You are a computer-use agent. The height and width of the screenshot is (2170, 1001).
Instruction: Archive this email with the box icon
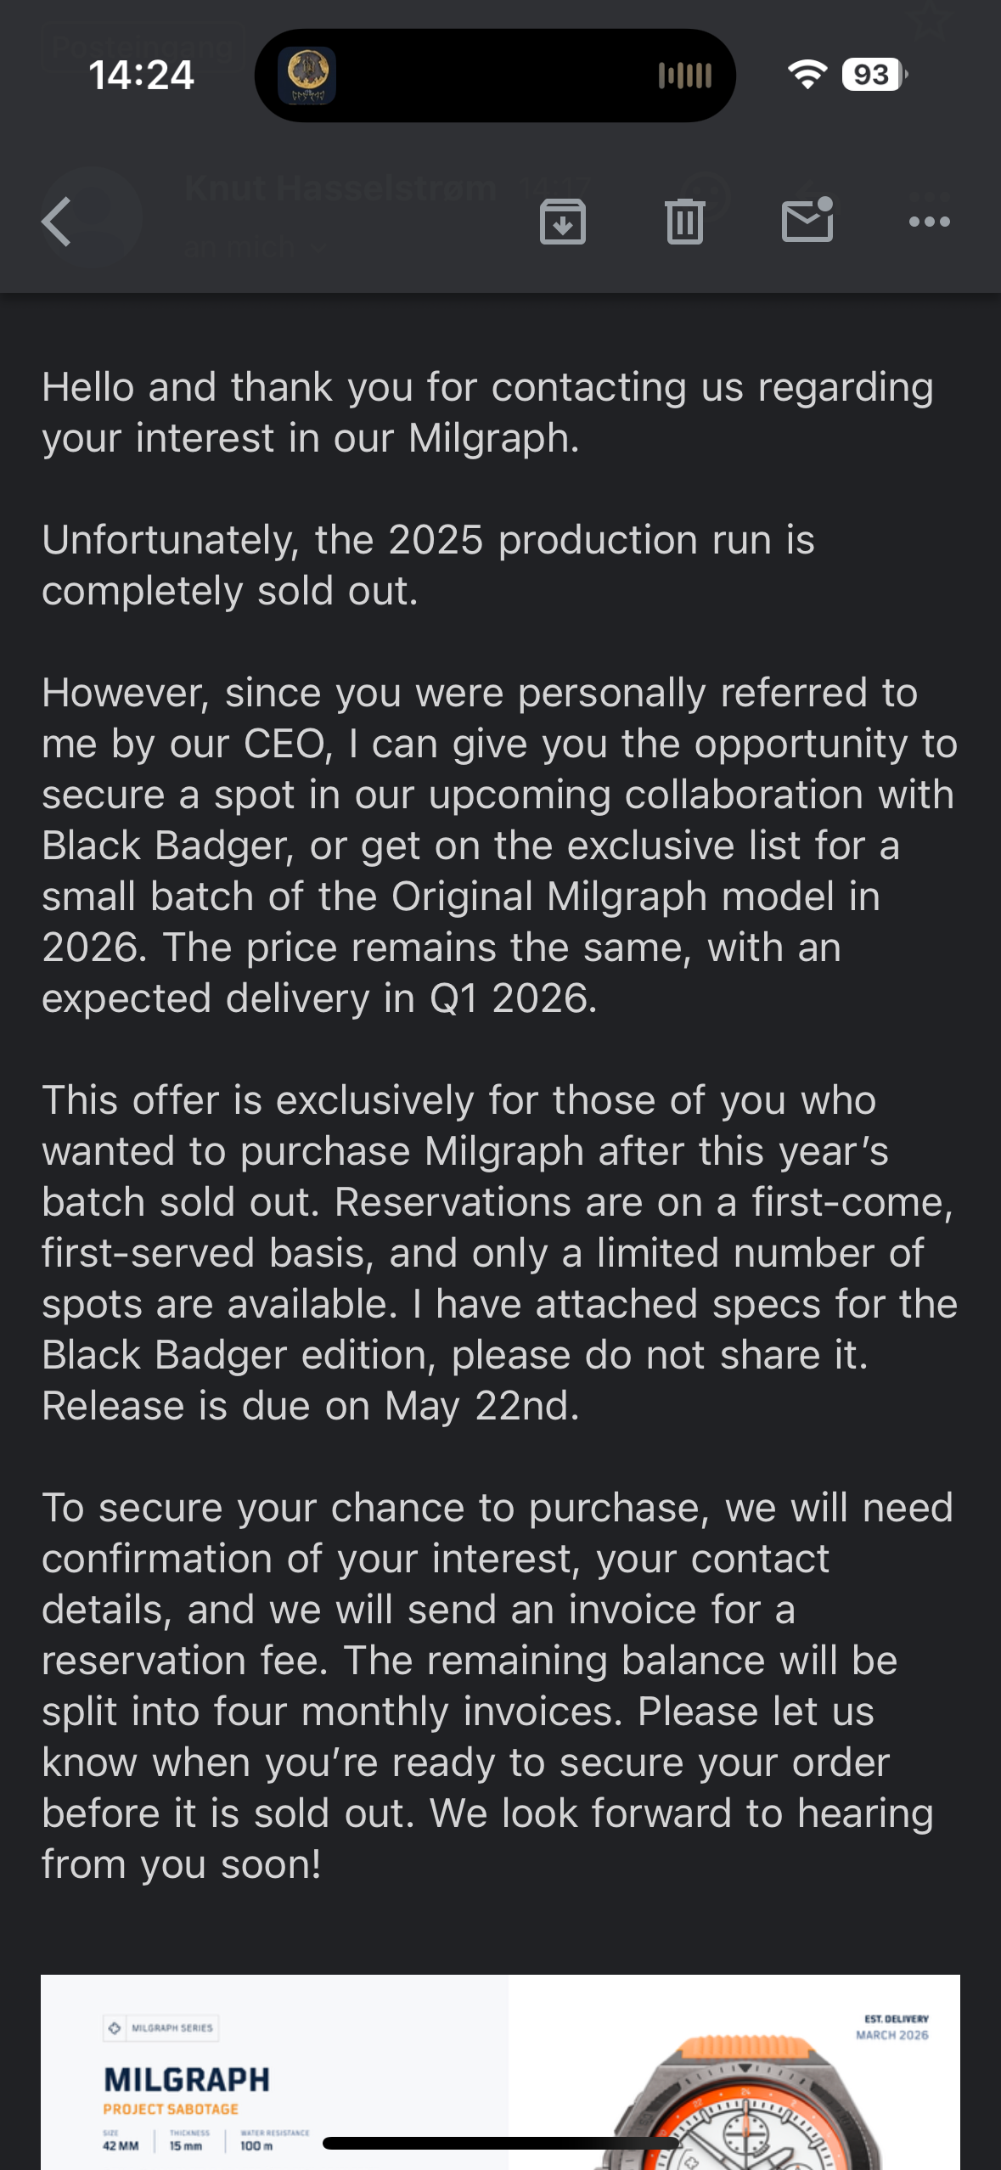(562, 222)
